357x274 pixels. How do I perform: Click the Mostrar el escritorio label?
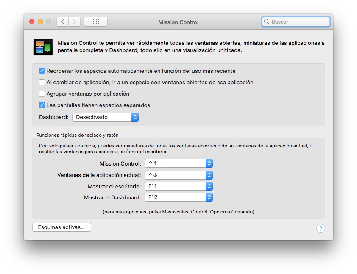point(114,186)
